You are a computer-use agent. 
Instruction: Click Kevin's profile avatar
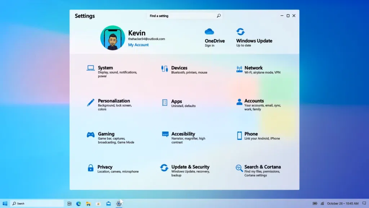pyautogui.click(x=113, y=38)
